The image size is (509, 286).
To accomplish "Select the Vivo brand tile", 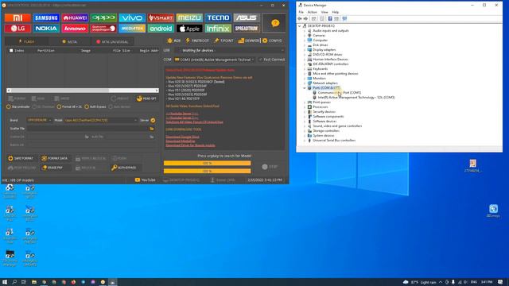I will coord(132,17).
